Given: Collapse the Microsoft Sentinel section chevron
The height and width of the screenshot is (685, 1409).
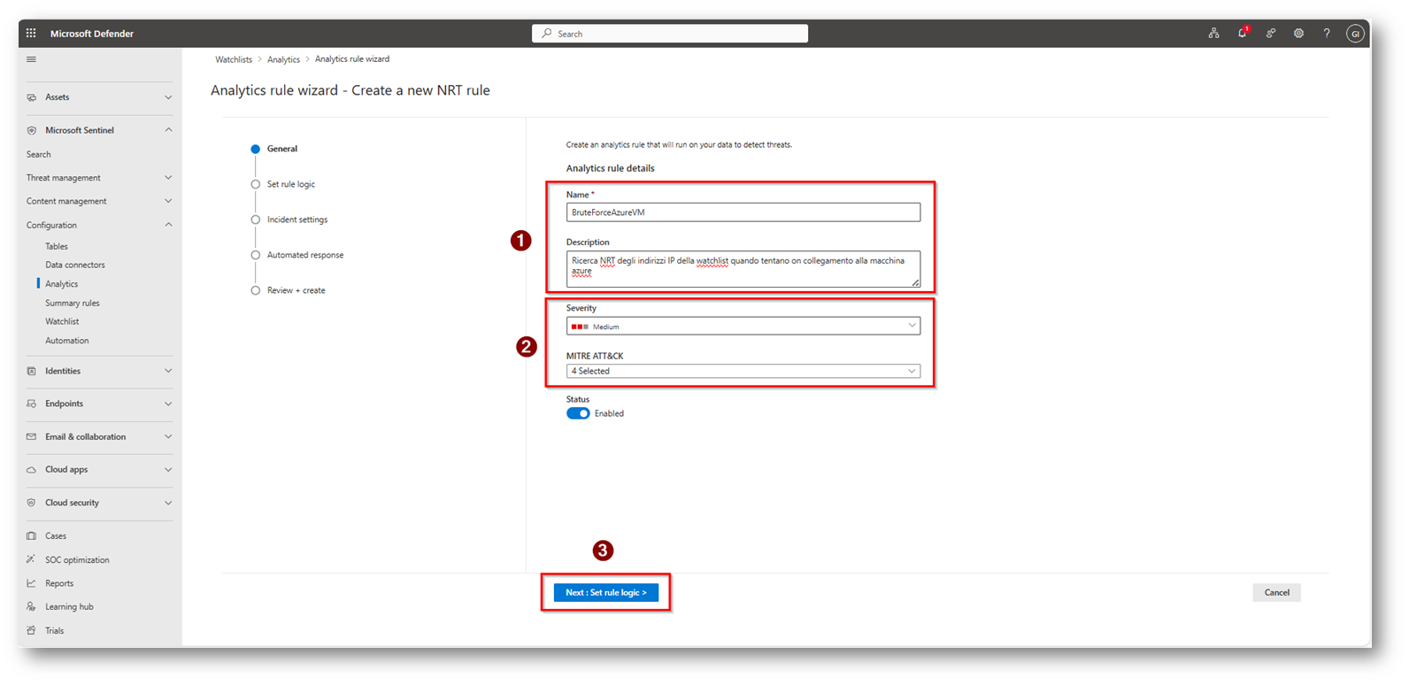Looking at the screenshot, I should coord(168,130).
